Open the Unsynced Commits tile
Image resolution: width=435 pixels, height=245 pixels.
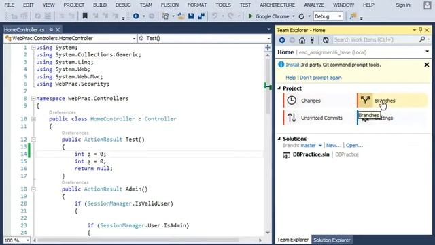(319, 118)
